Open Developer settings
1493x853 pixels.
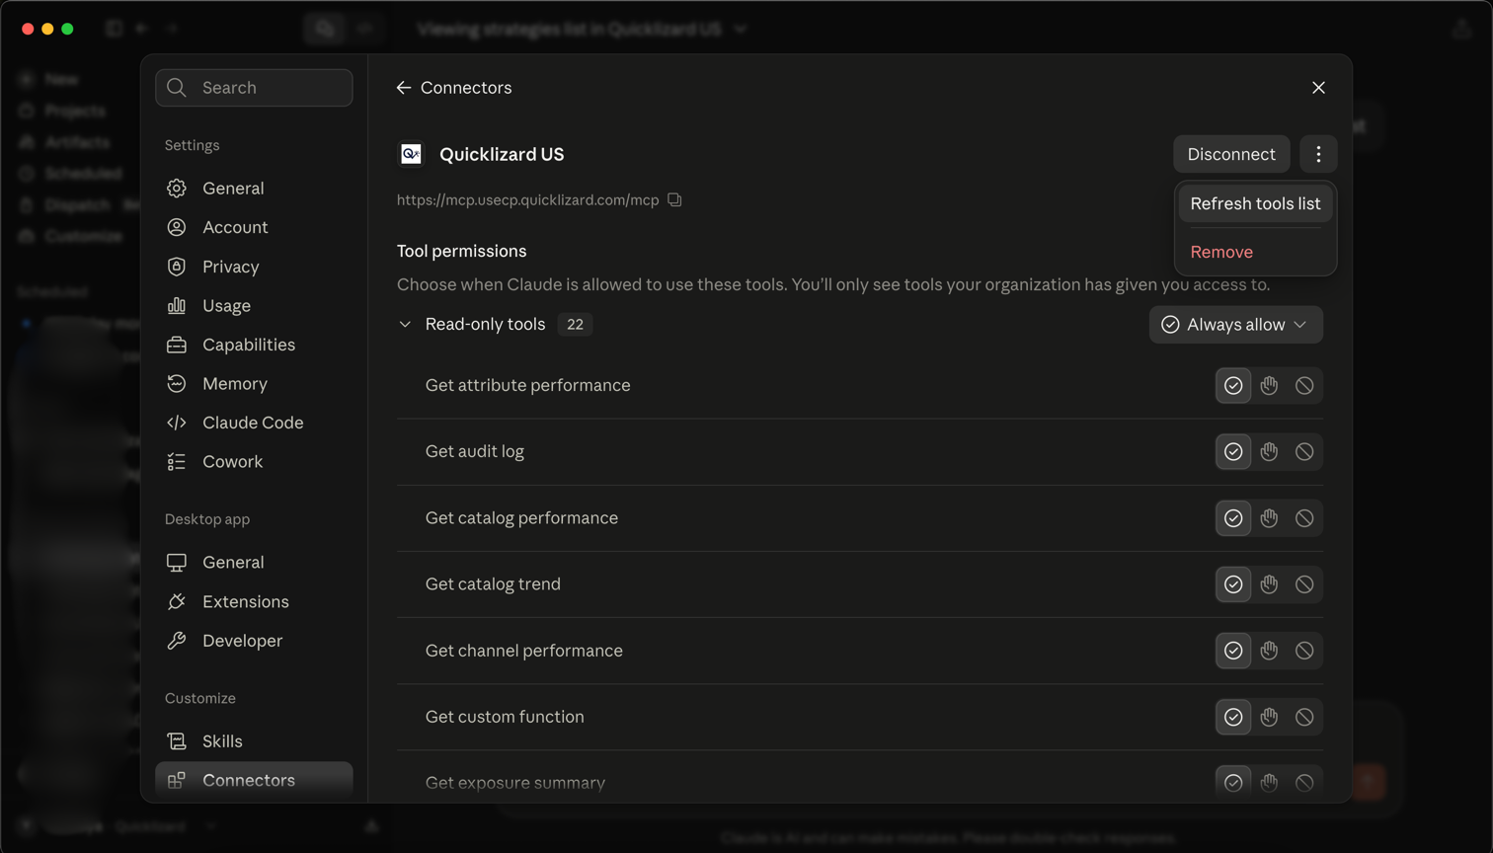coord(254,641)
